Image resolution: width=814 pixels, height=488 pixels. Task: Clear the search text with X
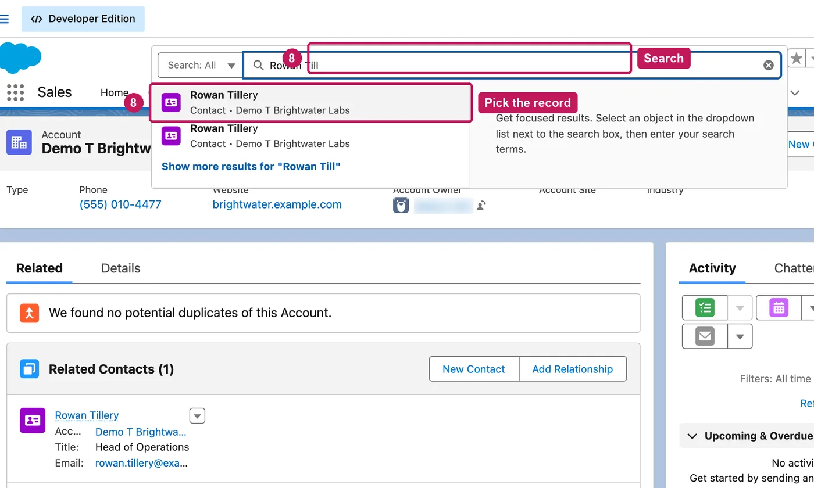coord(769,65)
